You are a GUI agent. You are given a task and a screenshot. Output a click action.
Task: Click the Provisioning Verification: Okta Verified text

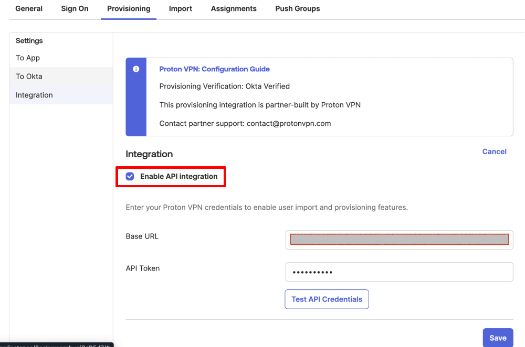pyautogui.click(x=224, y=86)
